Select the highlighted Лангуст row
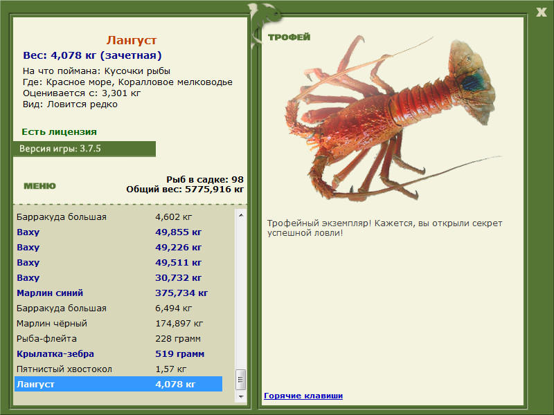 [118, 384]
